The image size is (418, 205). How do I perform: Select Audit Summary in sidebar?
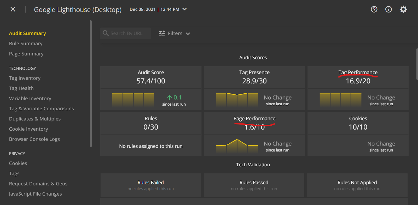pyautogui.click(x=27, y=33)
